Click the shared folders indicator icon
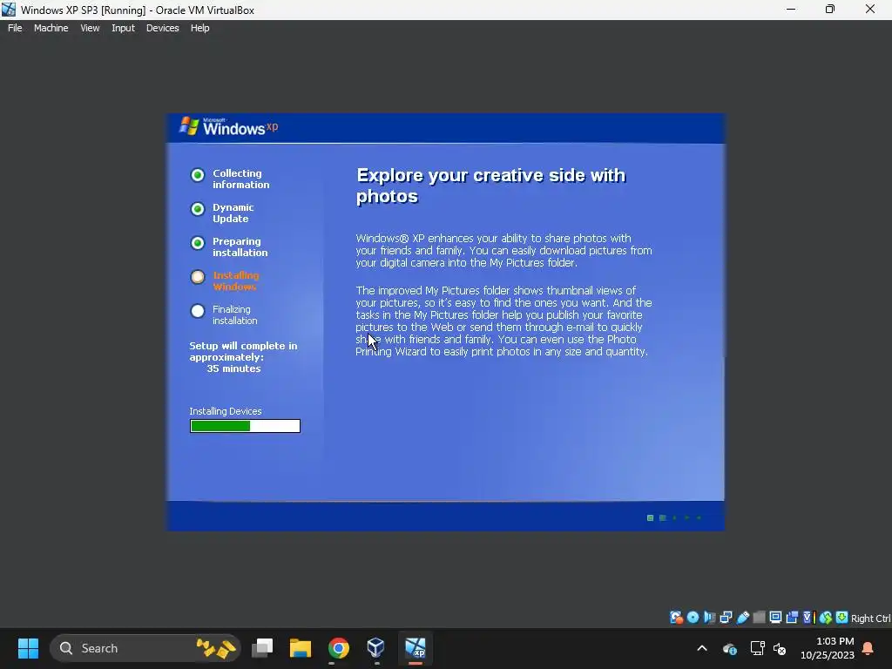This screenshot has width=892, height=669. click(759, 618)
